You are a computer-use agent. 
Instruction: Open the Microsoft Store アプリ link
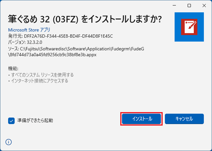(29, 30)
